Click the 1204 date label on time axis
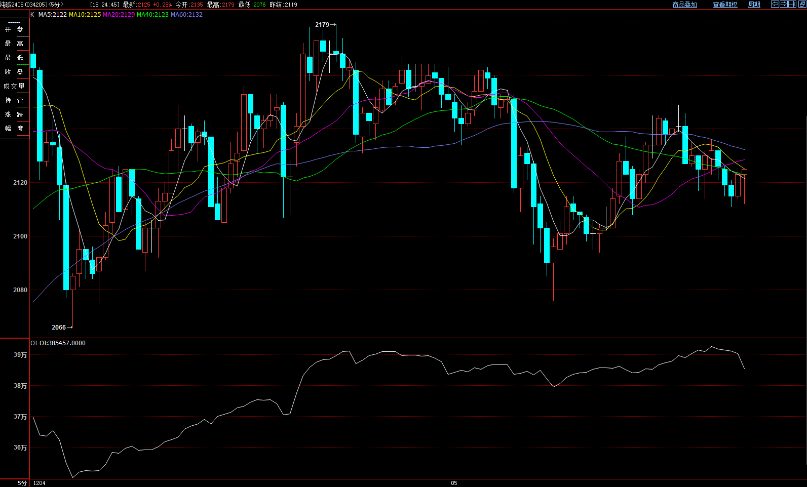 (x=40, y=483)
